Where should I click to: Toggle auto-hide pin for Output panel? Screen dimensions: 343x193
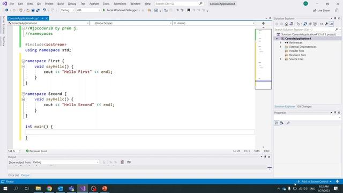click(265, 157)
